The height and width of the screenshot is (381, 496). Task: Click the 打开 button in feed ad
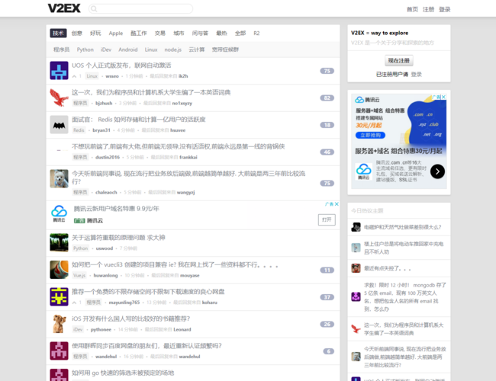[x=327, y=219]
